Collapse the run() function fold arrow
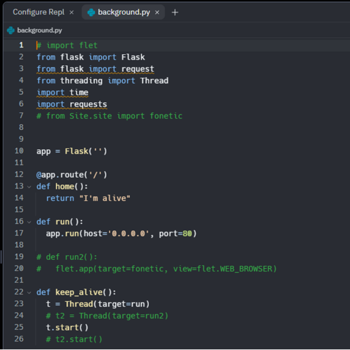 pyautogui.click(x=29, y=222)
